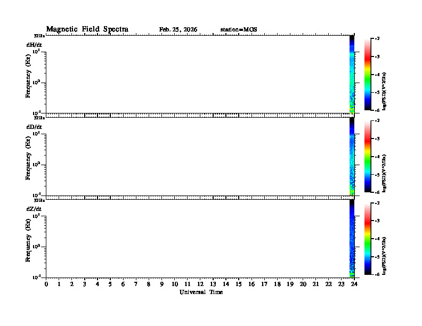Screen dimensions: 422x326
Task: Click the hour "19" tick label
Action: 290,284
